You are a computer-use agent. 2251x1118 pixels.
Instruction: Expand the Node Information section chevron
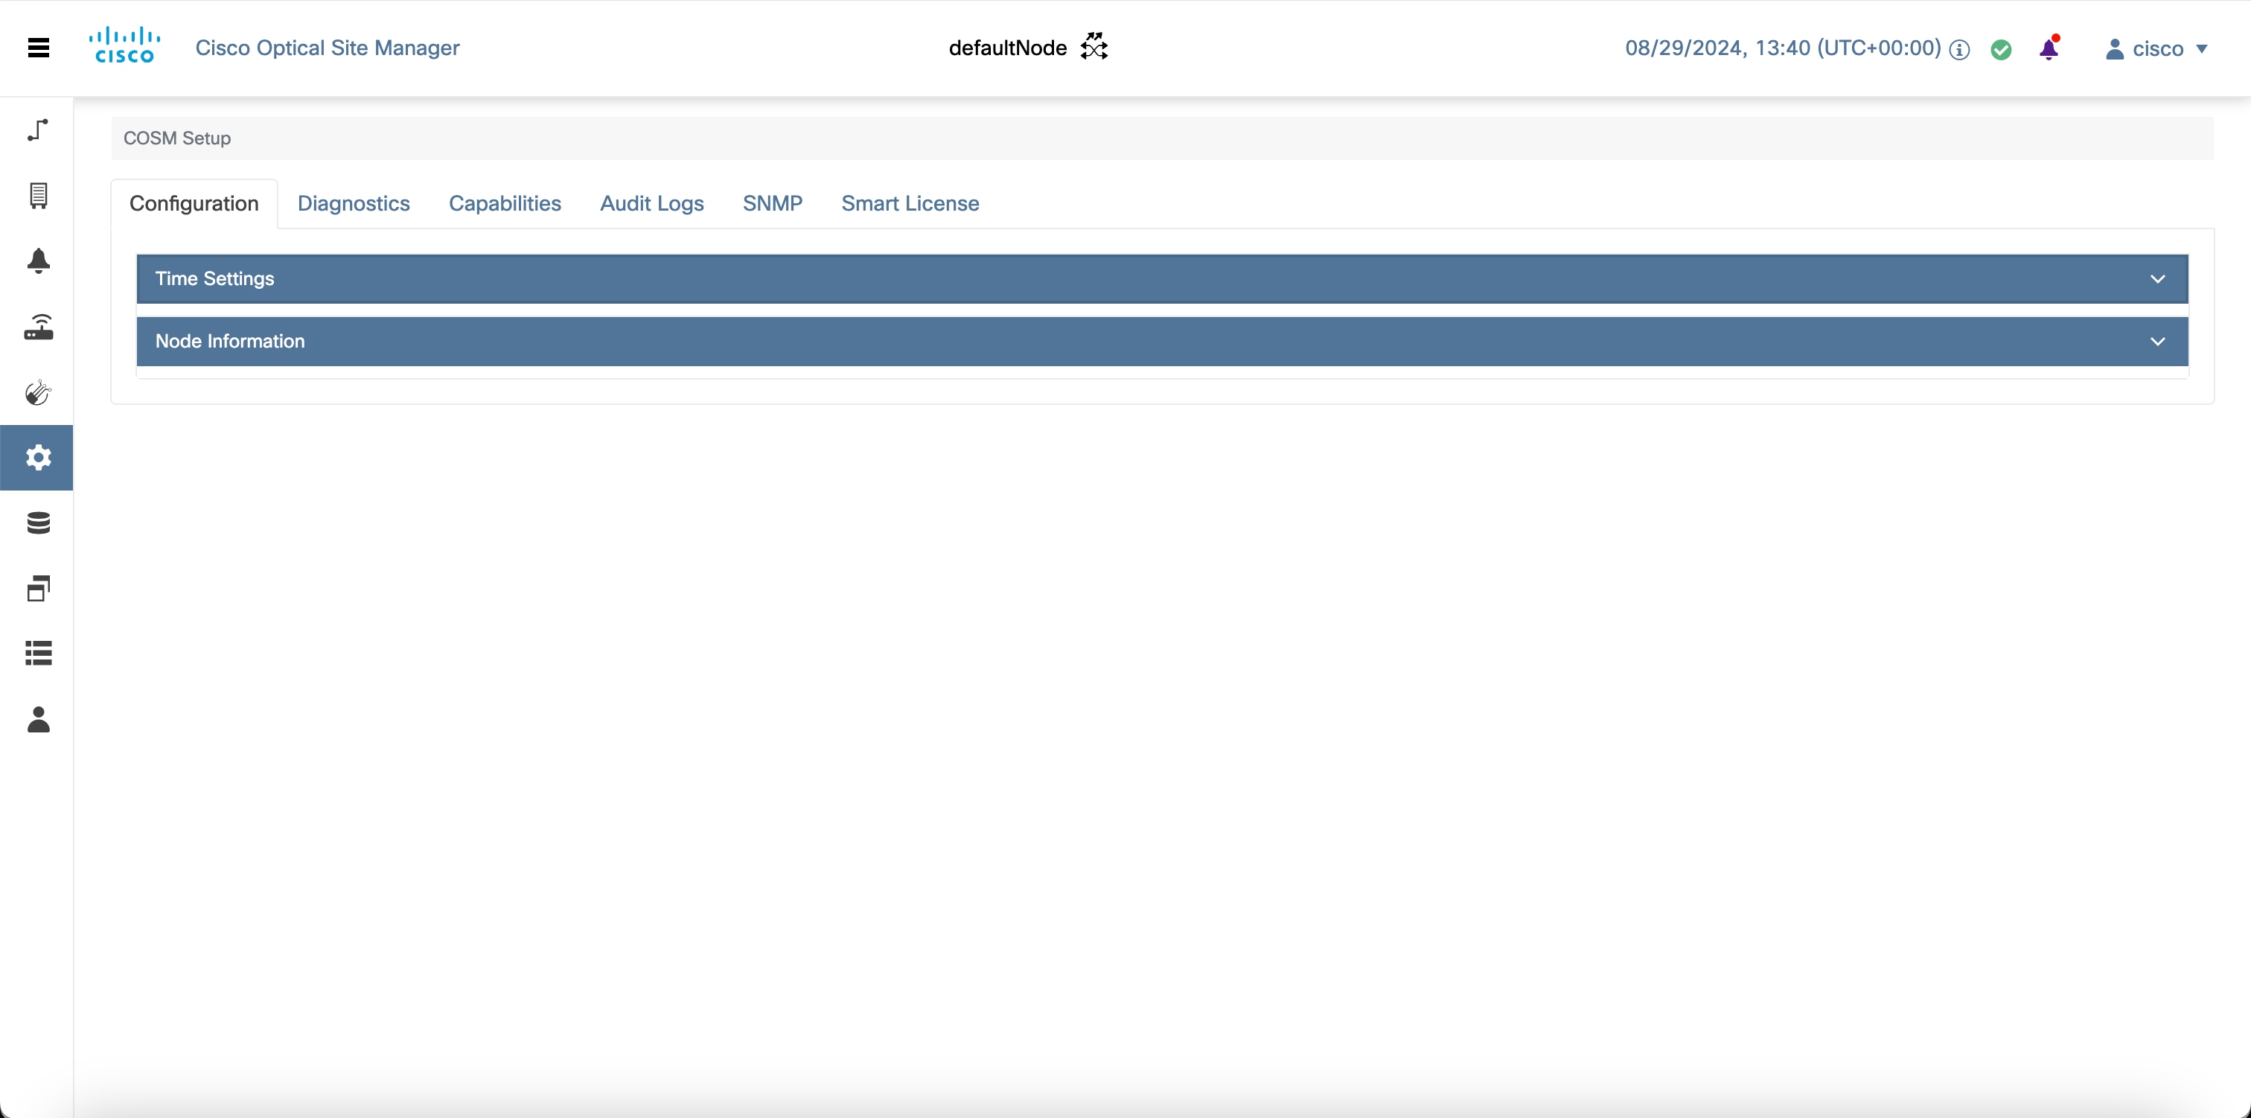point(2157,342)
